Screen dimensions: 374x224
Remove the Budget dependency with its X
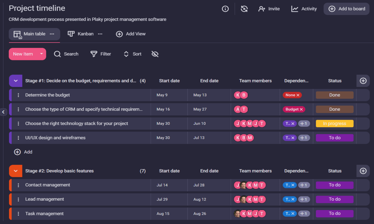coord(301,109)
